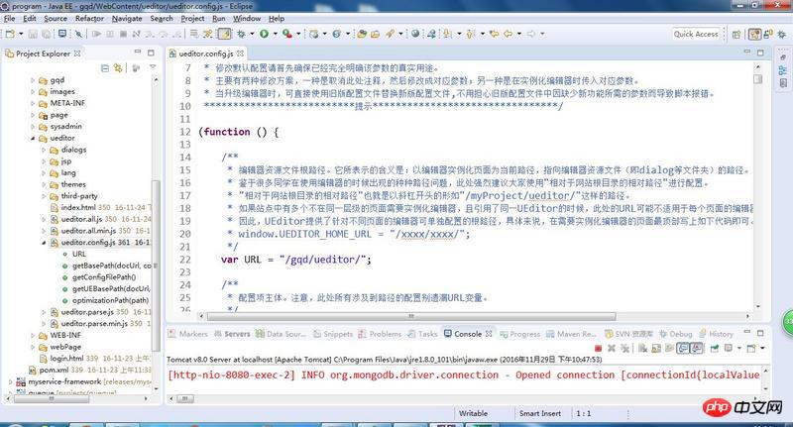Click the Last Edit Location arrow icon

coord(494,34)
